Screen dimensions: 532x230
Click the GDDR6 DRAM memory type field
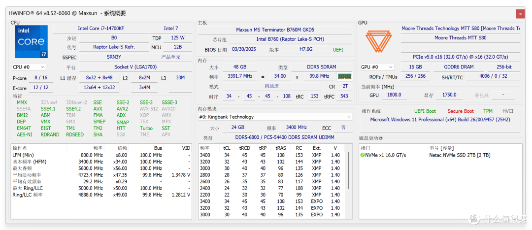[x=460, y=67]
